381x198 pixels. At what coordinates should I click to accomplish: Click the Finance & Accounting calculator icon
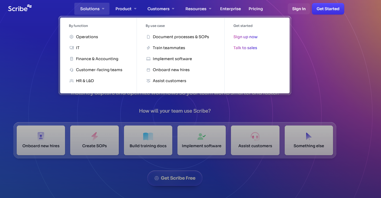[x=72, y=59]
